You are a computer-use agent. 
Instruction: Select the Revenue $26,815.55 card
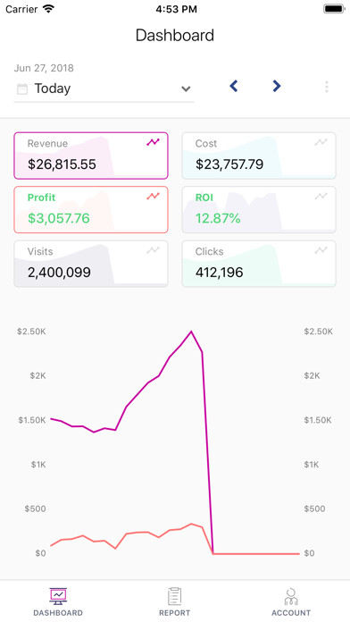click(91, 155)
